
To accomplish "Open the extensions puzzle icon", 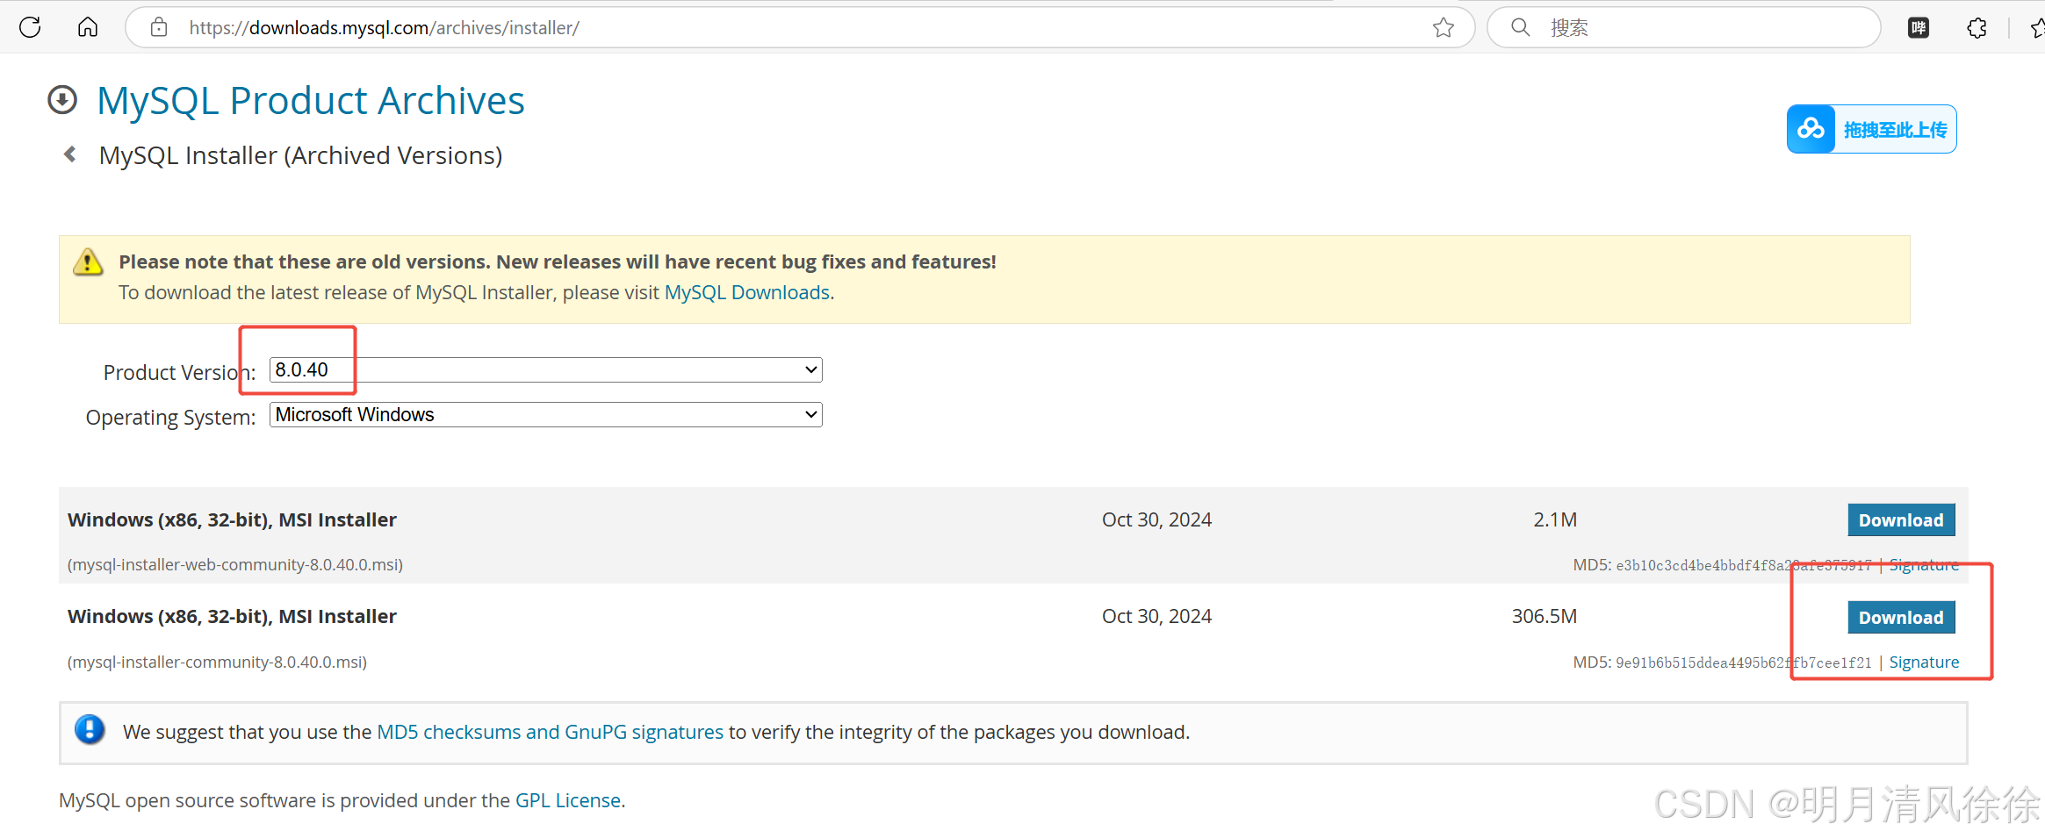I will coord(1977,28).
